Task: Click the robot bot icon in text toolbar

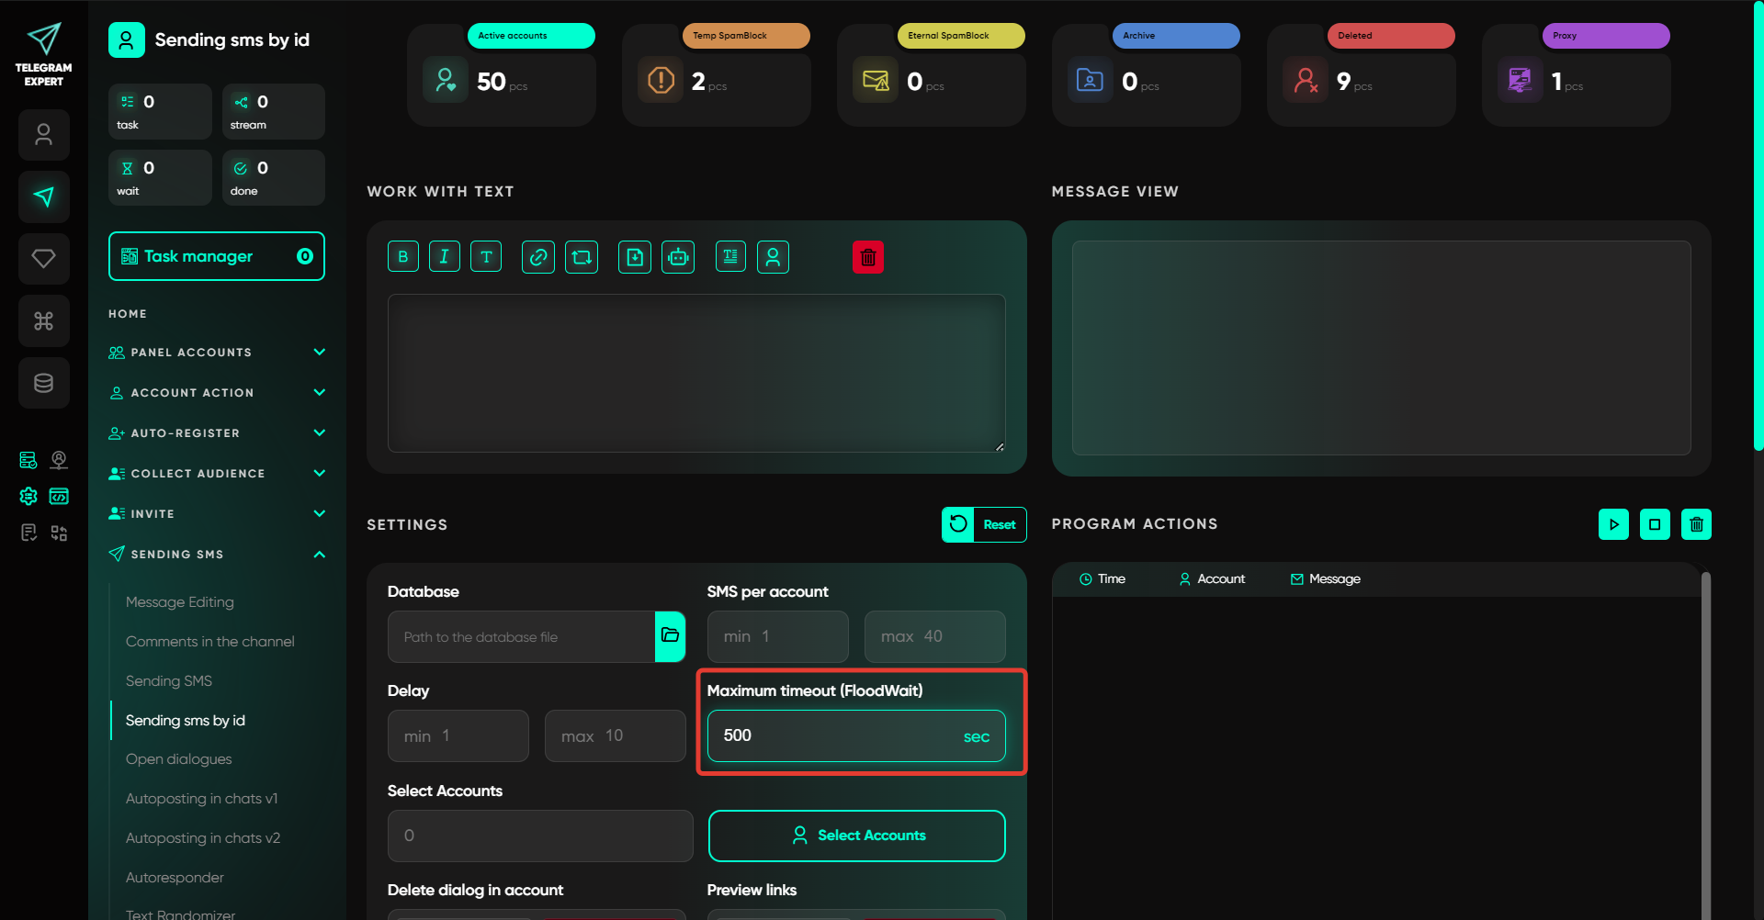Action: [x=678, y=257]
